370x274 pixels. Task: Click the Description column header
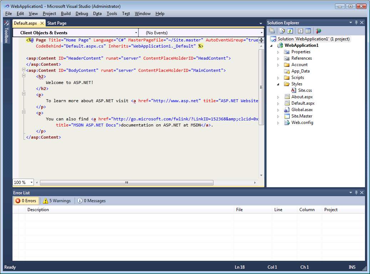point(38,210)
